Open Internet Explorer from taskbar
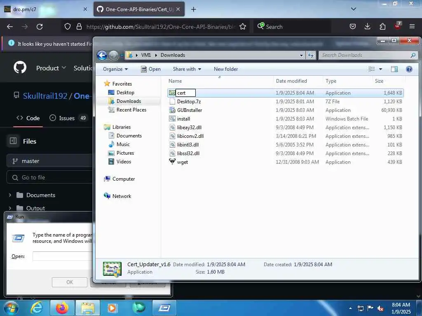 click(37, 308)
